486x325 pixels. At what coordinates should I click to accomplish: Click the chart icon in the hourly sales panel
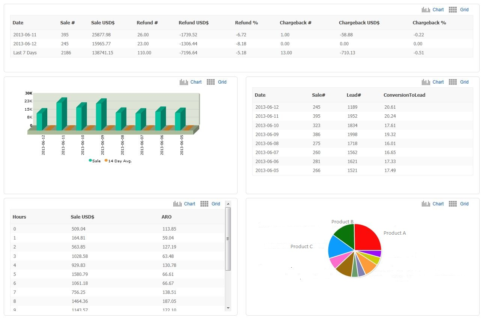177,204
